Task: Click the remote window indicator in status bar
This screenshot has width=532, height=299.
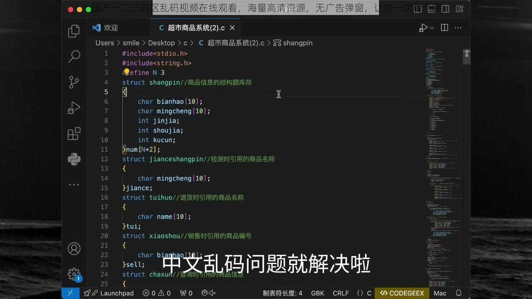Action: [x=70, y=293]
